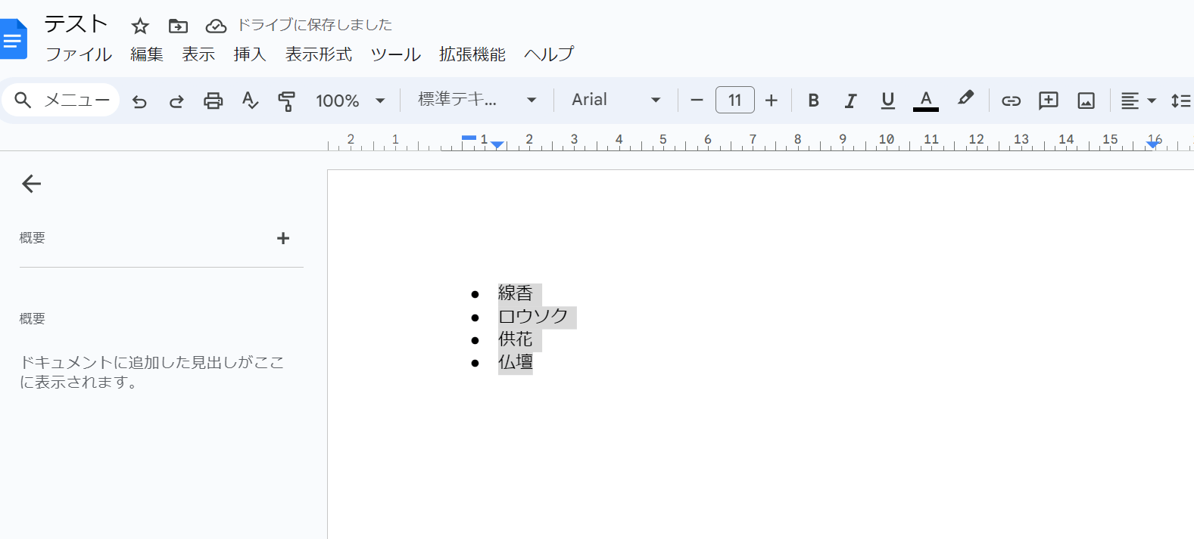Select the paint format roller icon
Viewport: 1194px width, 539px height.
click(287, 101)
